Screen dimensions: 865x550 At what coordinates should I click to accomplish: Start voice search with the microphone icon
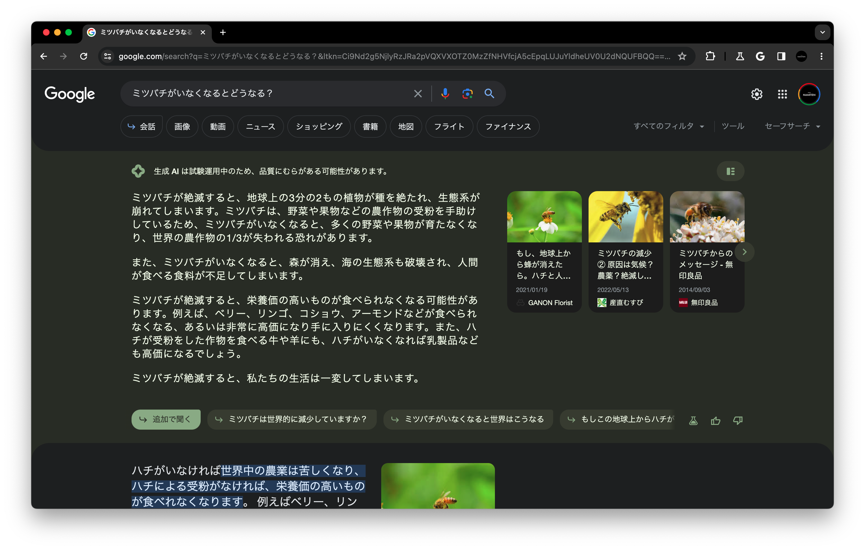(x=445, y=94)
